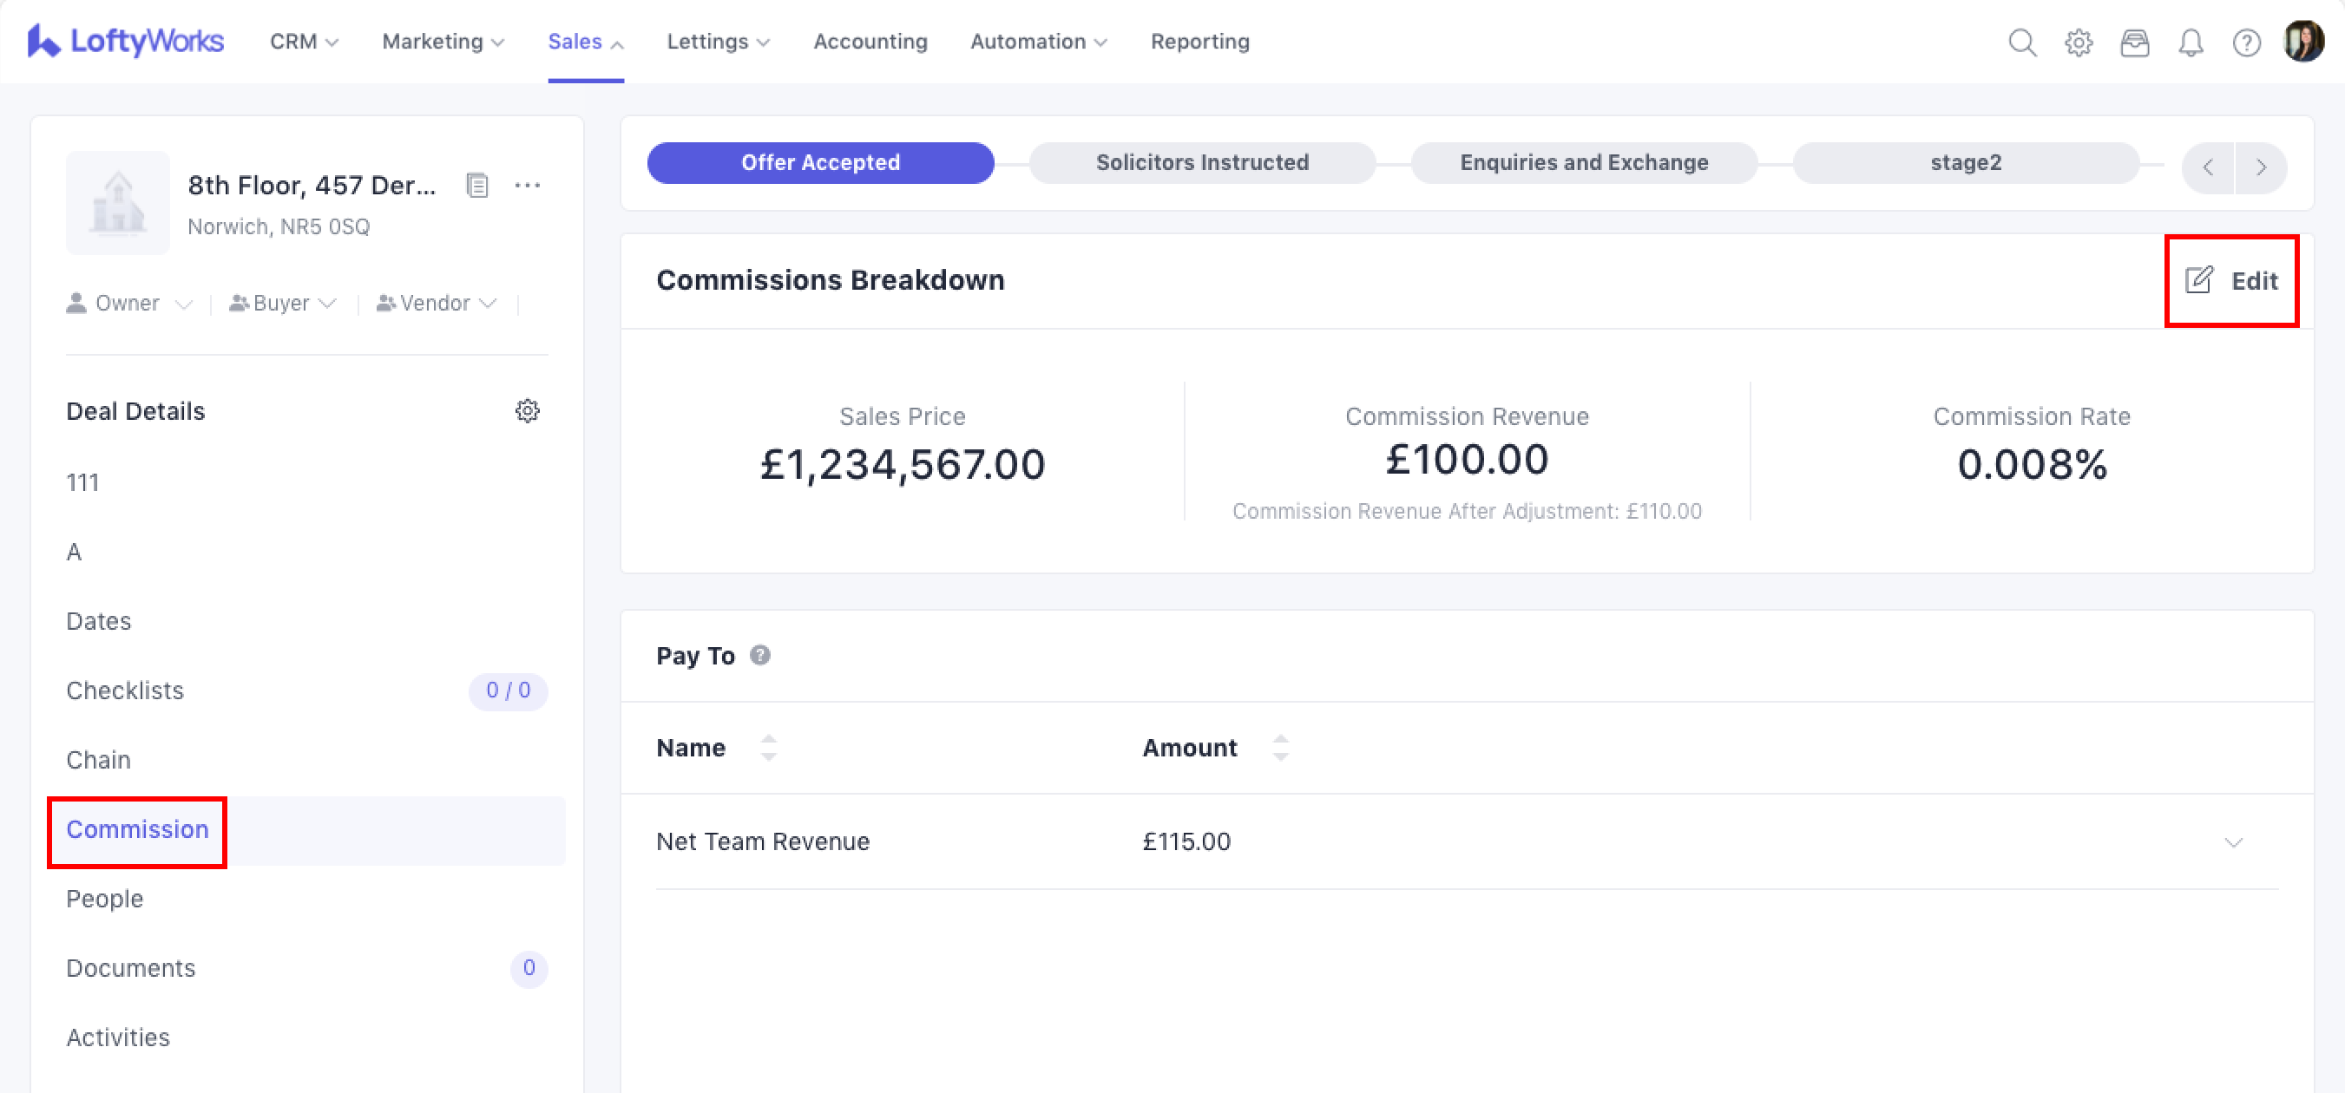Open the Lettings menu
The width and height of the screenshot is (2345, 1093).
point(718,42)
